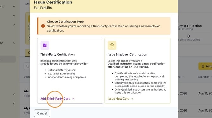Click the arrow next to Add Third-Party Cert
212x118 pixels.
pos(73,99)
